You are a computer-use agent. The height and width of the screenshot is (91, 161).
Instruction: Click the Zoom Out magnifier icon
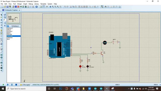point(55,7)
